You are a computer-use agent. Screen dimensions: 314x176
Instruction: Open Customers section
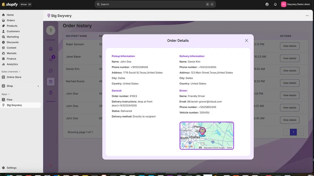pos(13,31)
